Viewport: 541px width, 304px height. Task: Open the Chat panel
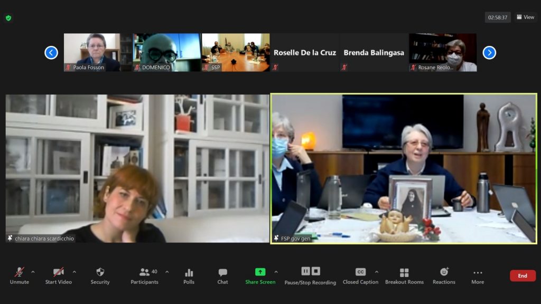click(222, 275)
